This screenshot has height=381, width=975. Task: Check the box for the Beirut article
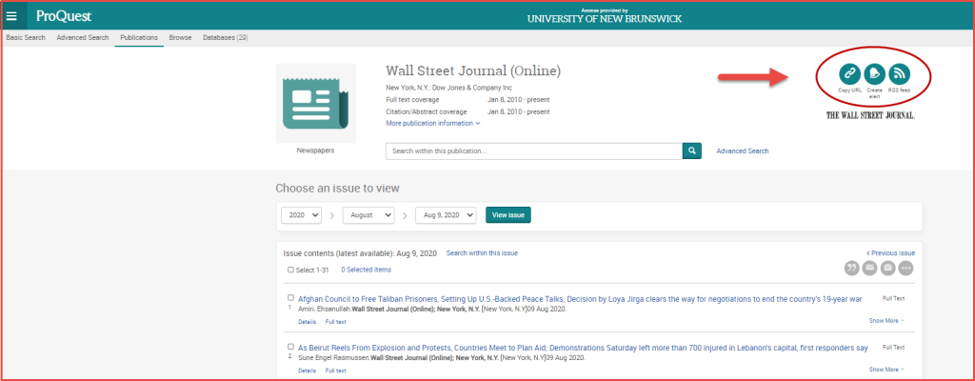pyautogui.click(x=290, y=346)
